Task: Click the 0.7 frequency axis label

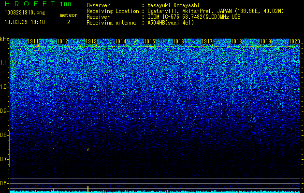Action: pyautogui.click(x=4, y=159)
